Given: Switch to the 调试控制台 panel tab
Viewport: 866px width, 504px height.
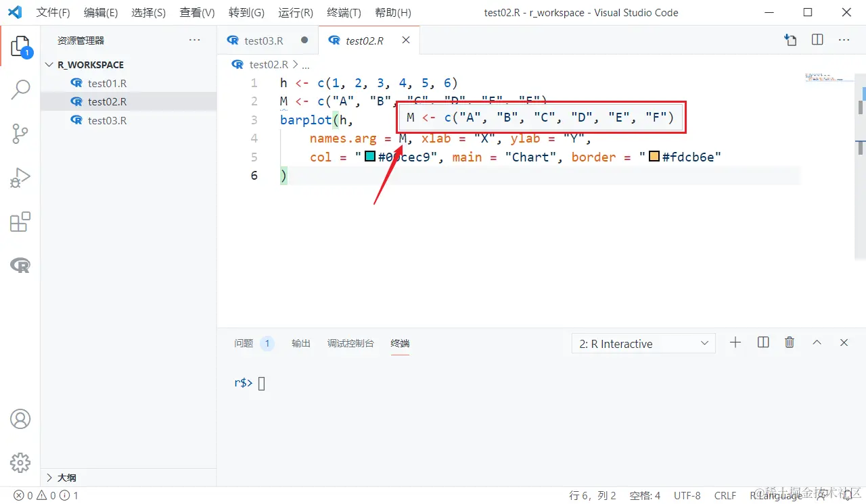Looking at the screenshot, I should [350, 343].
